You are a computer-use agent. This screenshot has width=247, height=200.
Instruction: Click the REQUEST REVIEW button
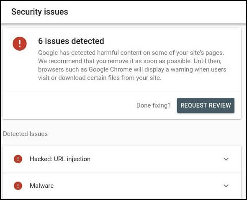[x=206, y=105]
